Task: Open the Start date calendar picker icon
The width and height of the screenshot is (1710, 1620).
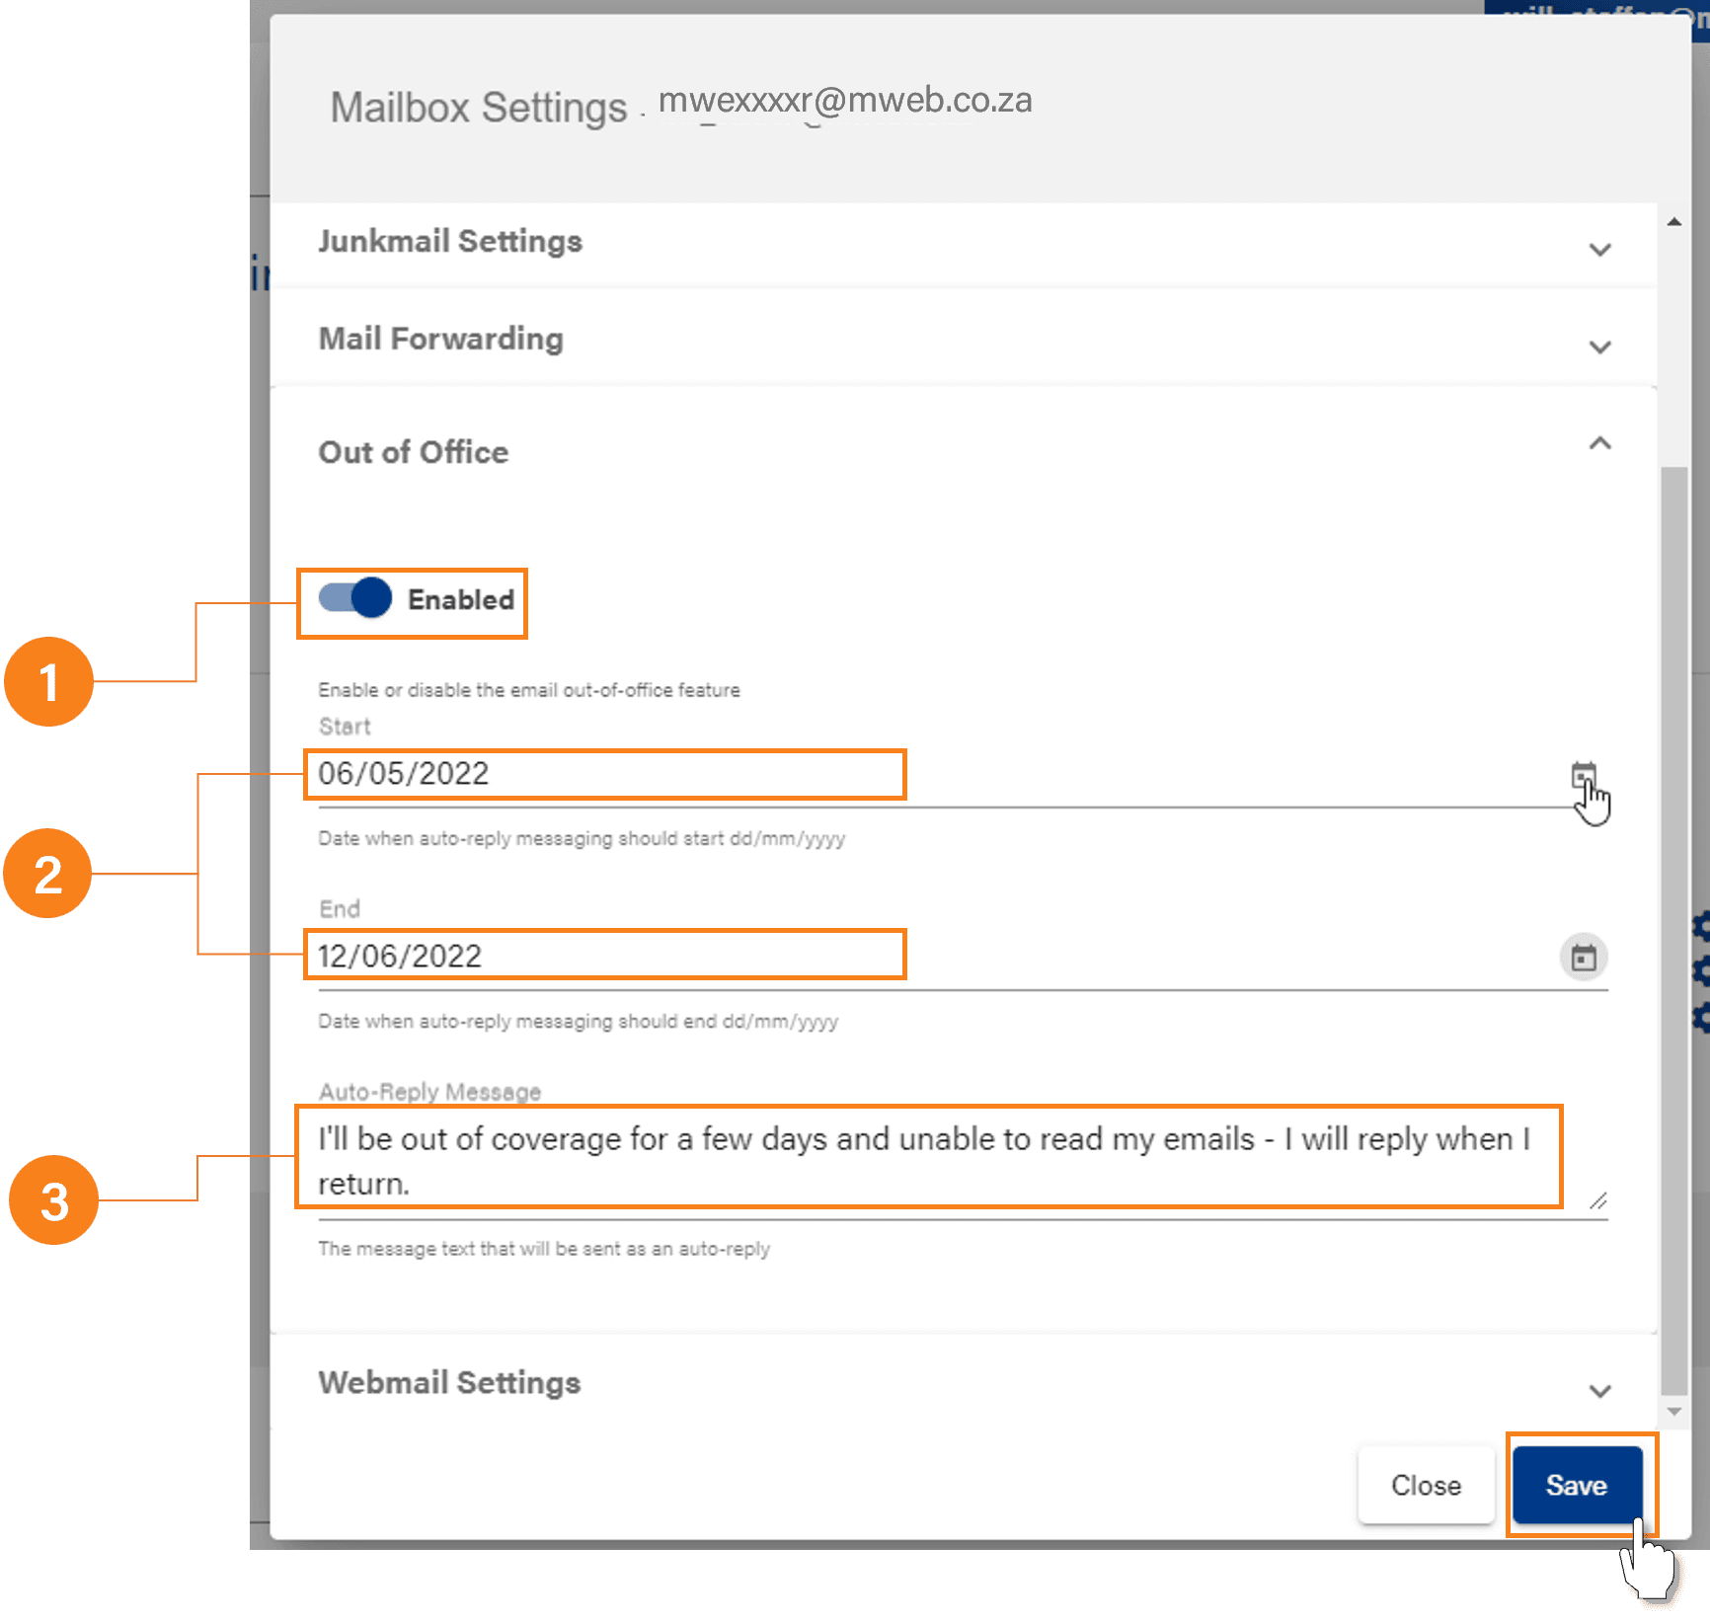Action: click(x=1583, y=776)
